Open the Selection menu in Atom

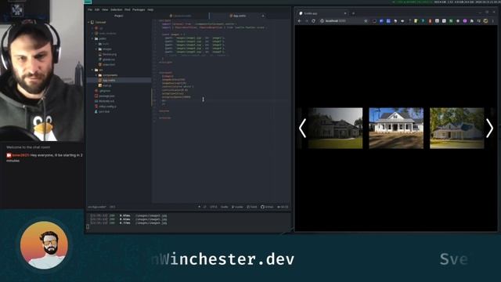pos(117,9)
